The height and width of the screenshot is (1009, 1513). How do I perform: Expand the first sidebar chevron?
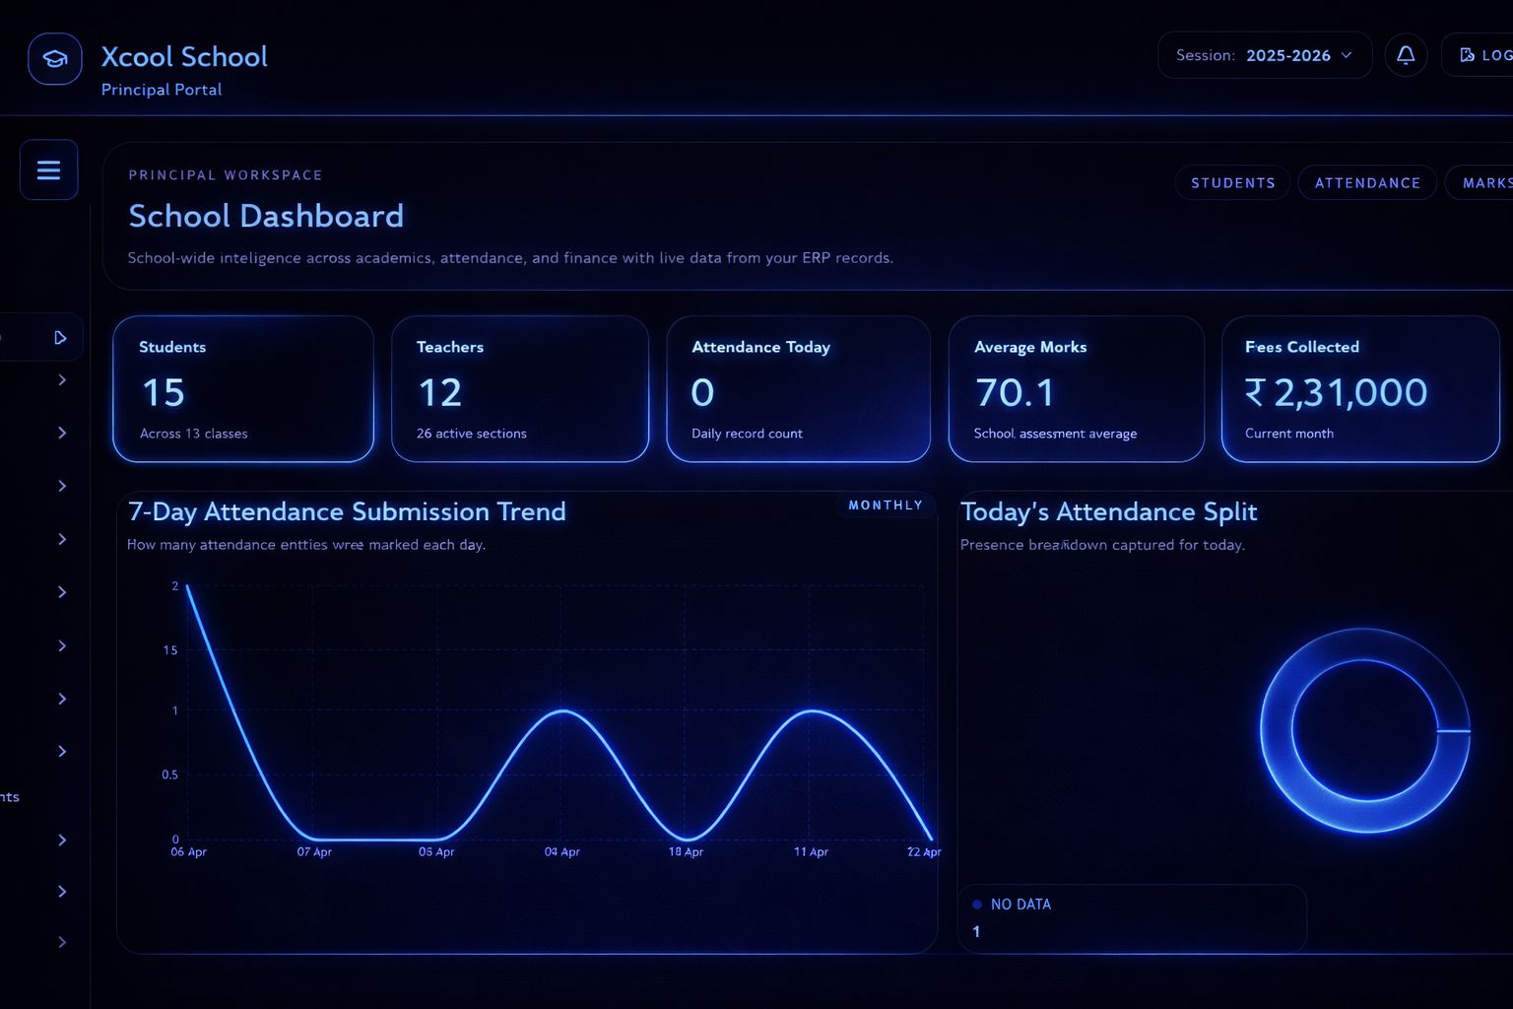[62, 379]
